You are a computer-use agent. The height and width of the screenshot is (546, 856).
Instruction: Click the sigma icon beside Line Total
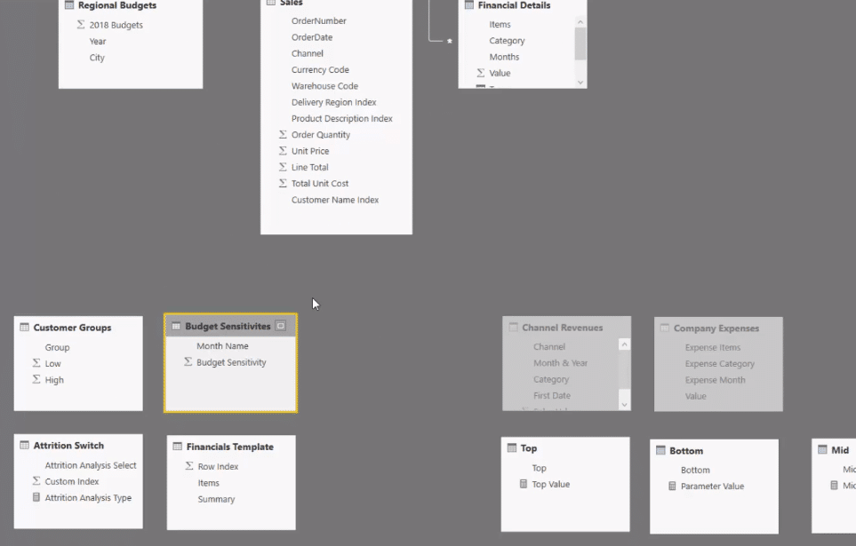pos(283,167)
